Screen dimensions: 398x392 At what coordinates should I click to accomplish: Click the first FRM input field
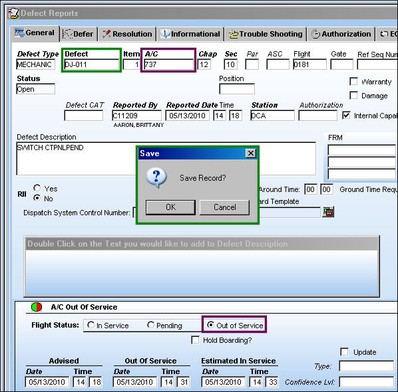coord(361,150)
